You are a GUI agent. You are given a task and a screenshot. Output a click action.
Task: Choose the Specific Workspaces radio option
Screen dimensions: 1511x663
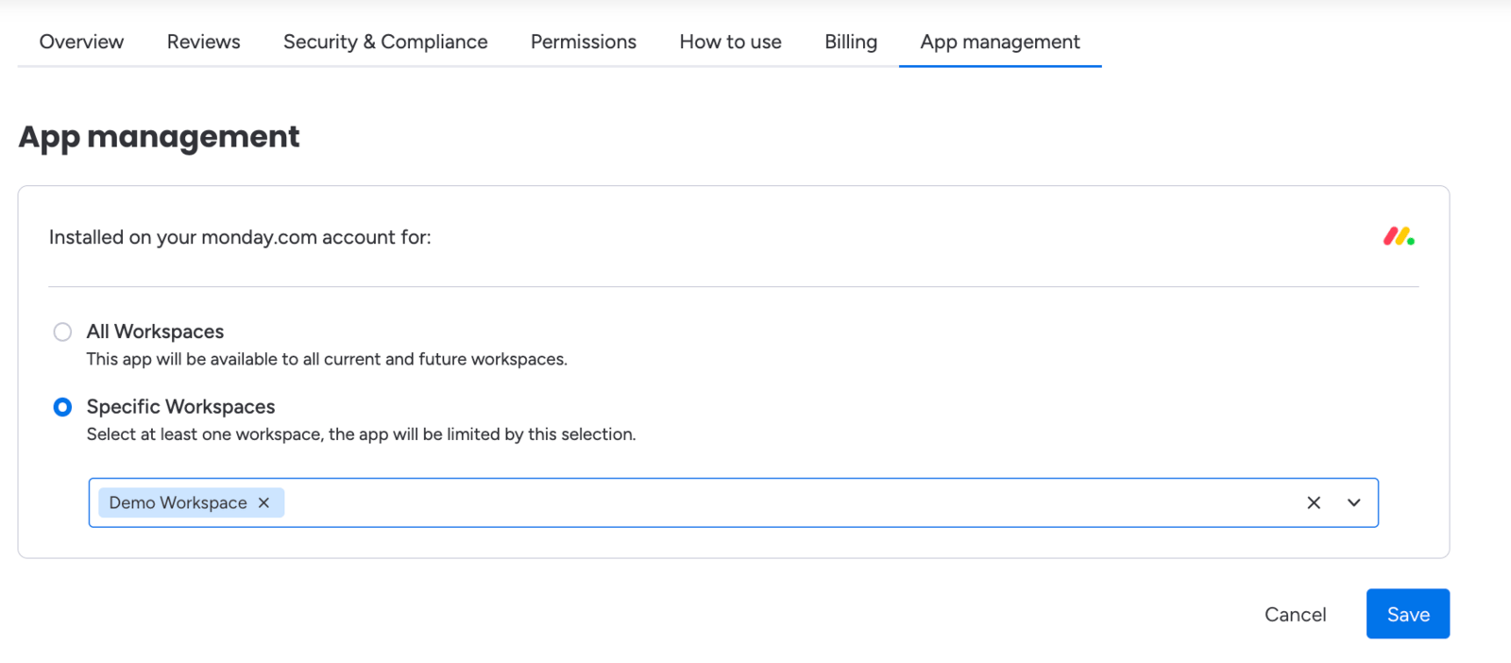coord(62,407)
